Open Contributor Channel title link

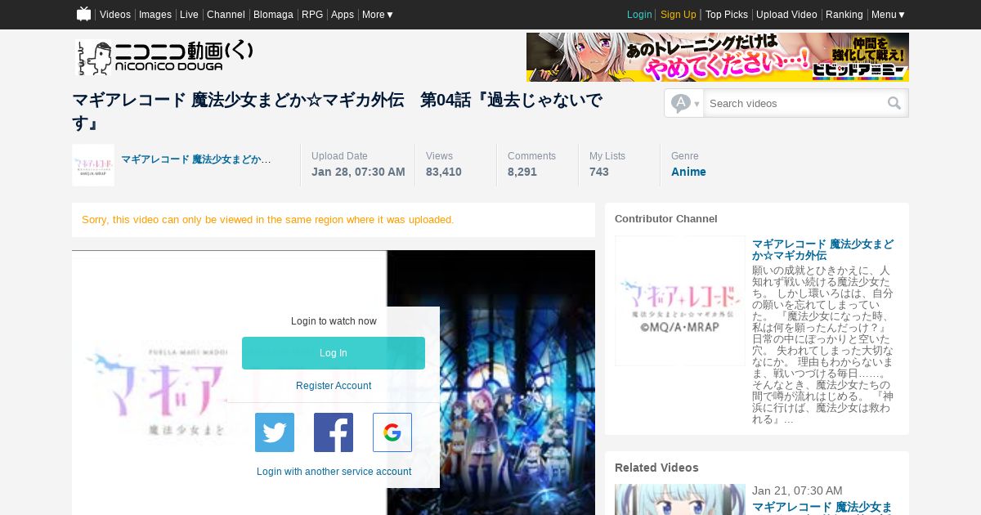tap(822, 250)
